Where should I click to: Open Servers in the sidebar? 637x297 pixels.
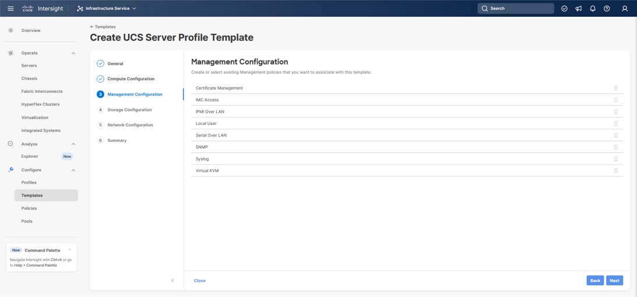pyautogui.click(x=29, y=66)
